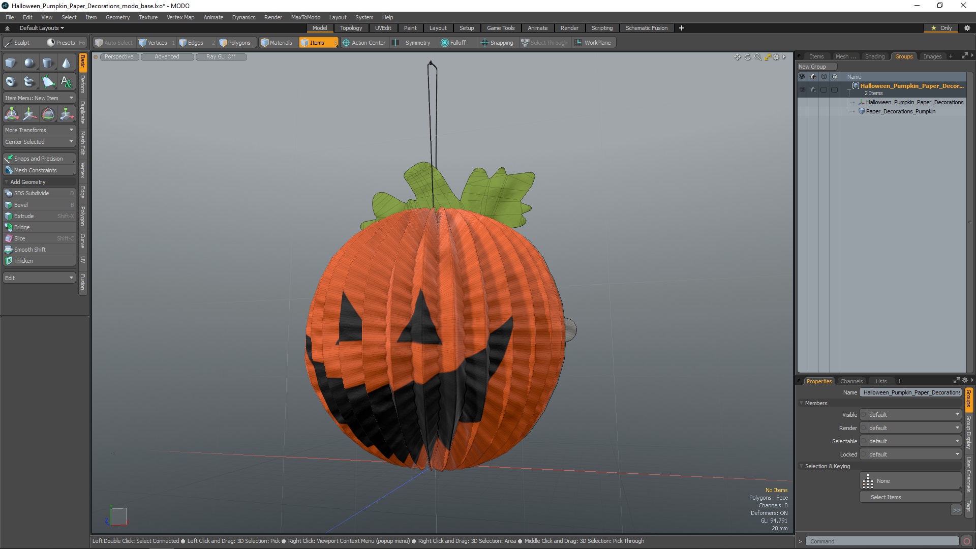Open the Geometry menu
The image size is (976, 549).
pos(117,17)
